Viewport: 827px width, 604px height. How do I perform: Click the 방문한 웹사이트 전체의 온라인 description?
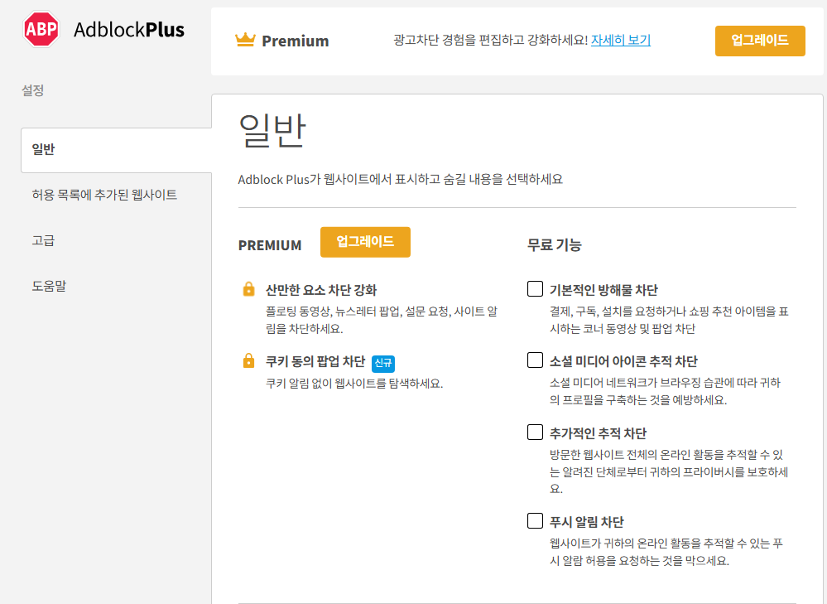(x=669, y=471)
